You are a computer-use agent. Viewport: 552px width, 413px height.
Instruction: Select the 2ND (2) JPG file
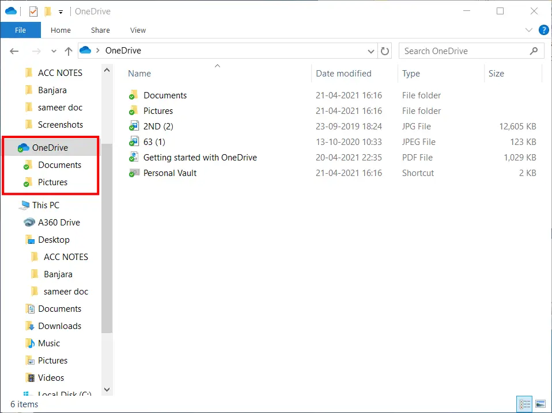tap(158, 126)
